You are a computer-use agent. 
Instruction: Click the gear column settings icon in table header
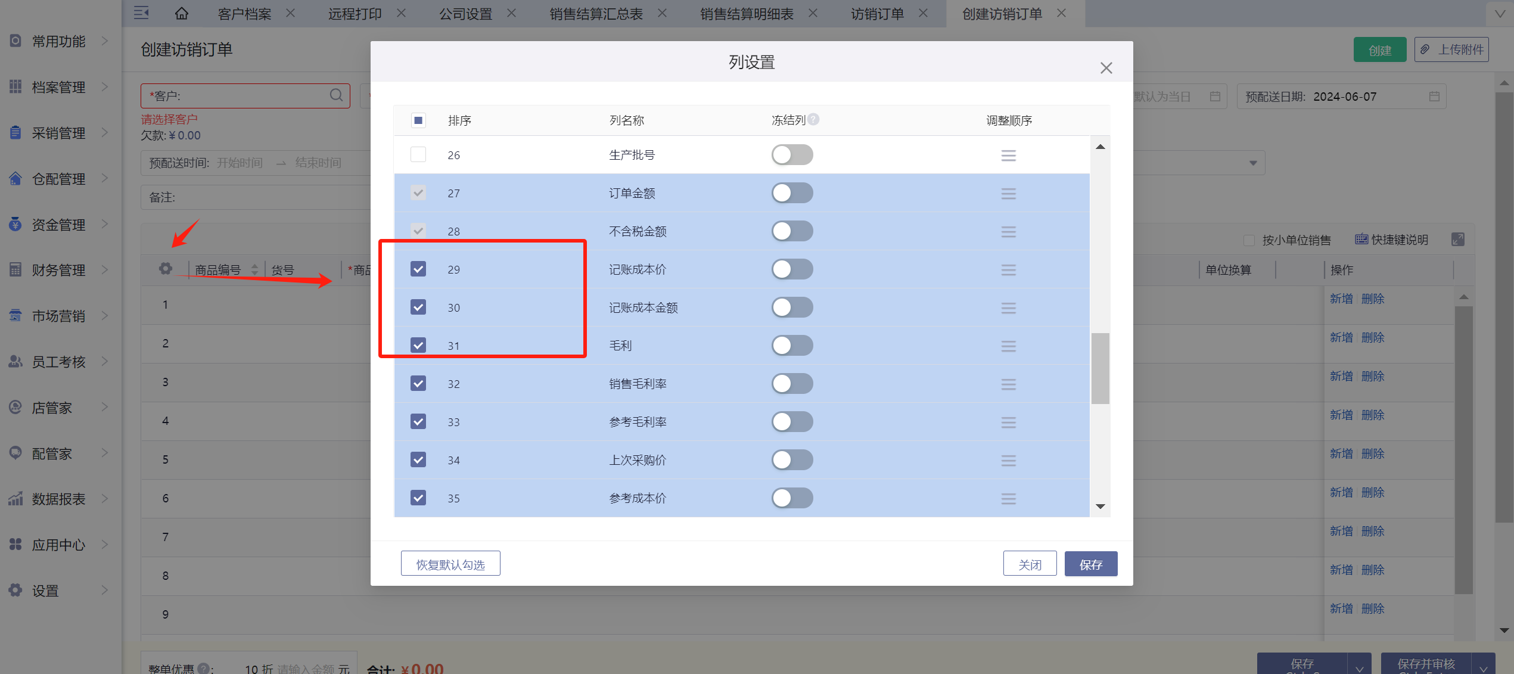pyautogui.click(x=166, y=269)
